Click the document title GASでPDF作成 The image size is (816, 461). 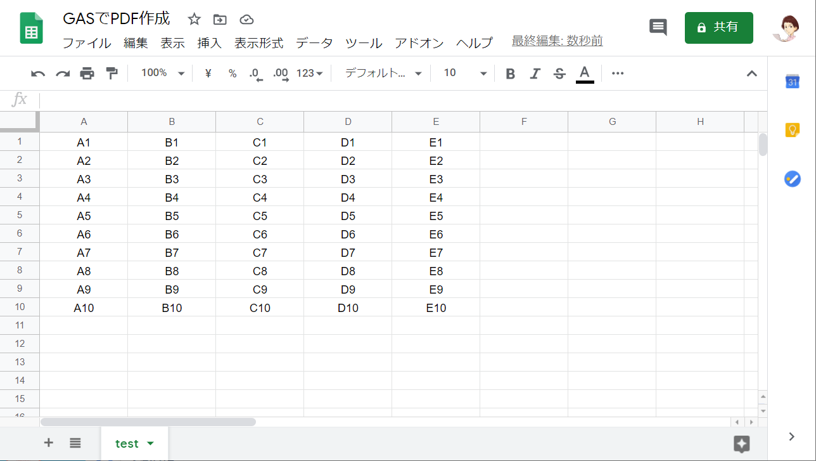pyautogui.click(x=117, y=18)
